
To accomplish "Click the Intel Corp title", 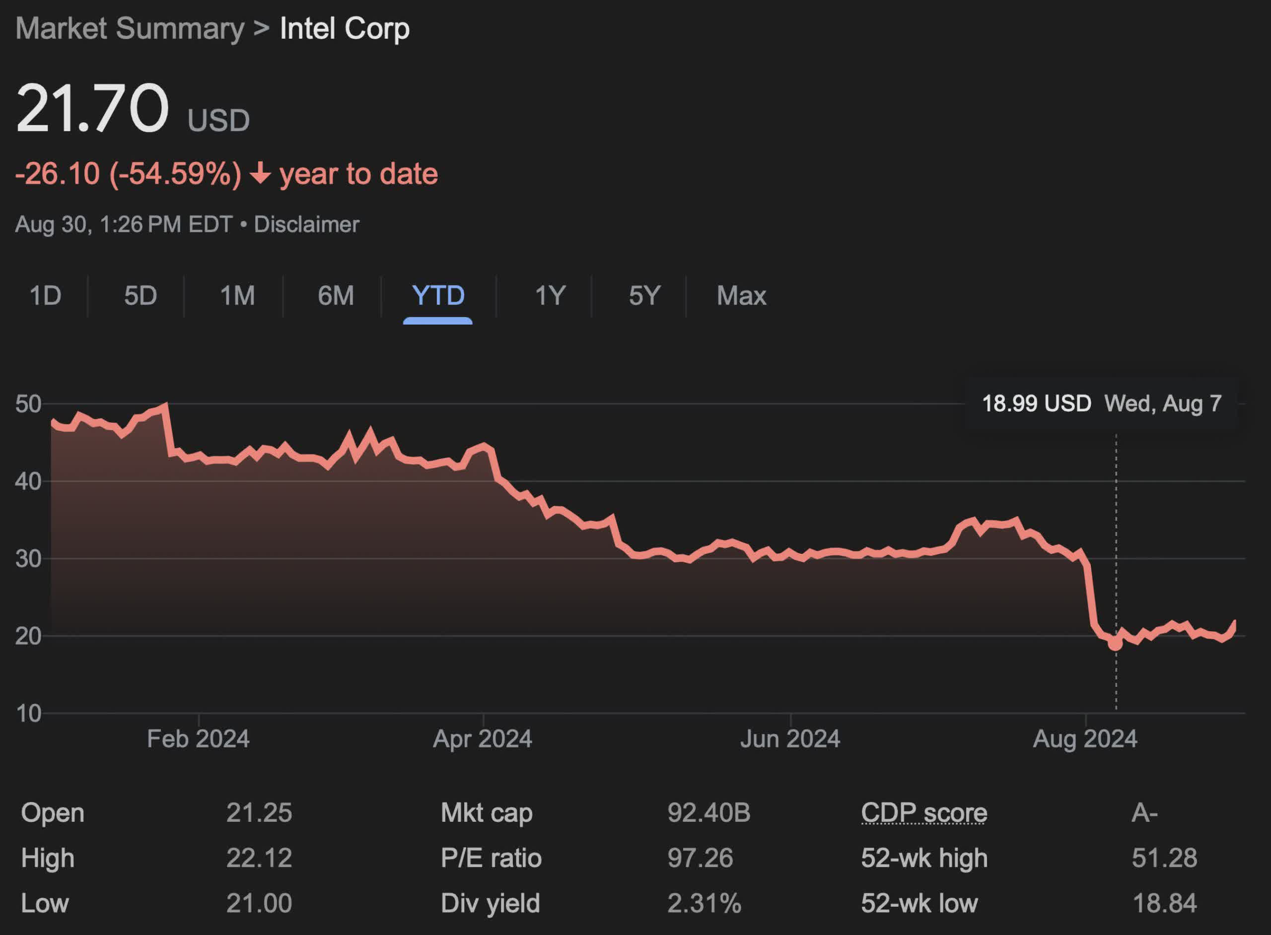I will click(x=344, y=28).
